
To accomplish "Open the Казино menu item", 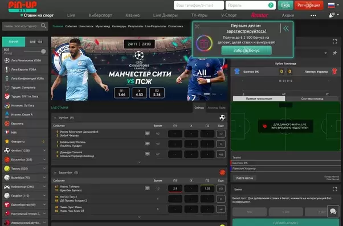I will (133, 15).
